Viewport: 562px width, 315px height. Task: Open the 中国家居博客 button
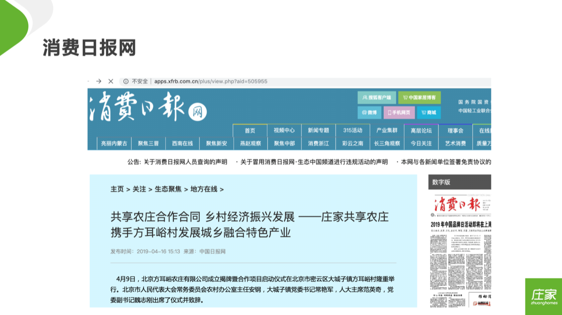pos(420,97)
